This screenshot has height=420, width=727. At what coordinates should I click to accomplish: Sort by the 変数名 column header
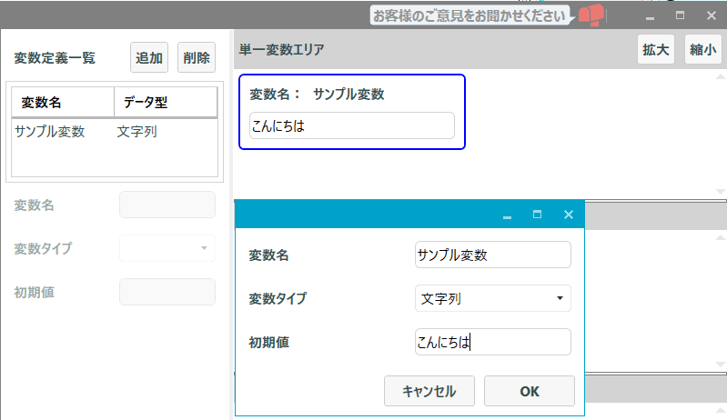coord(63,102)
